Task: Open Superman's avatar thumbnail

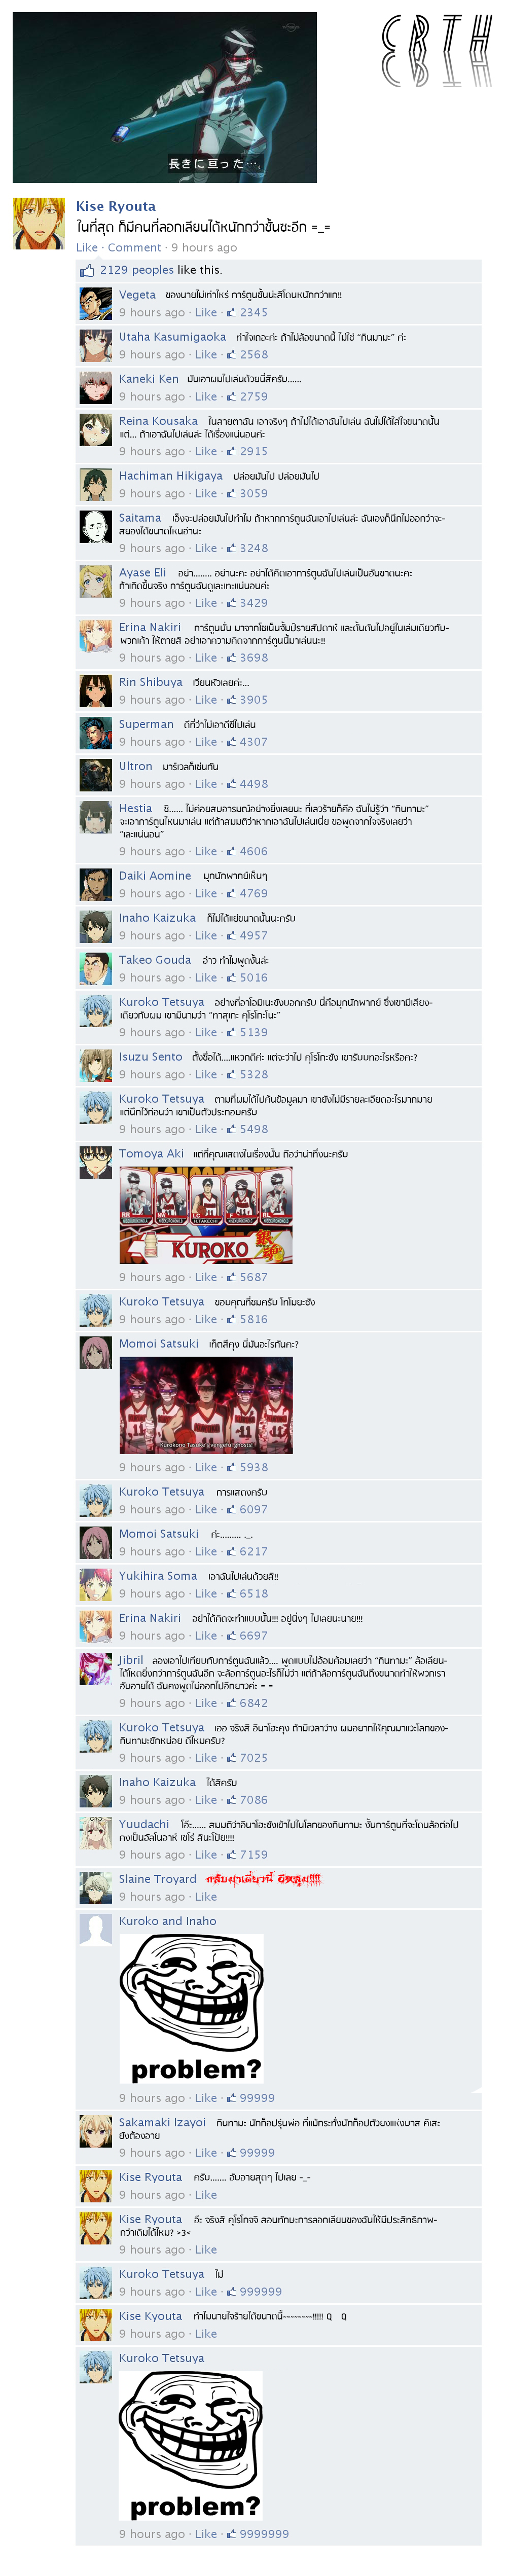Action: pos(96,732)
